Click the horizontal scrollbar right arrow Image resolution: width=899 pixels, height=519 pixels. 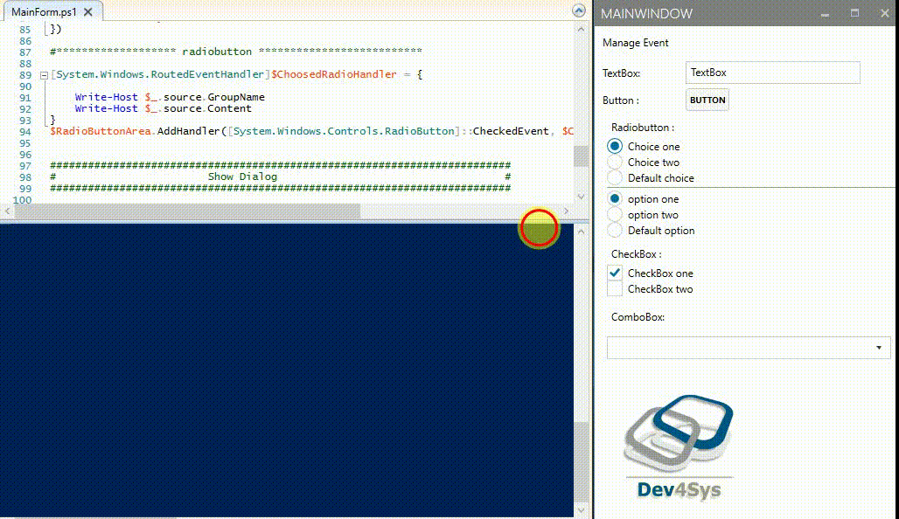coord(567,211)
